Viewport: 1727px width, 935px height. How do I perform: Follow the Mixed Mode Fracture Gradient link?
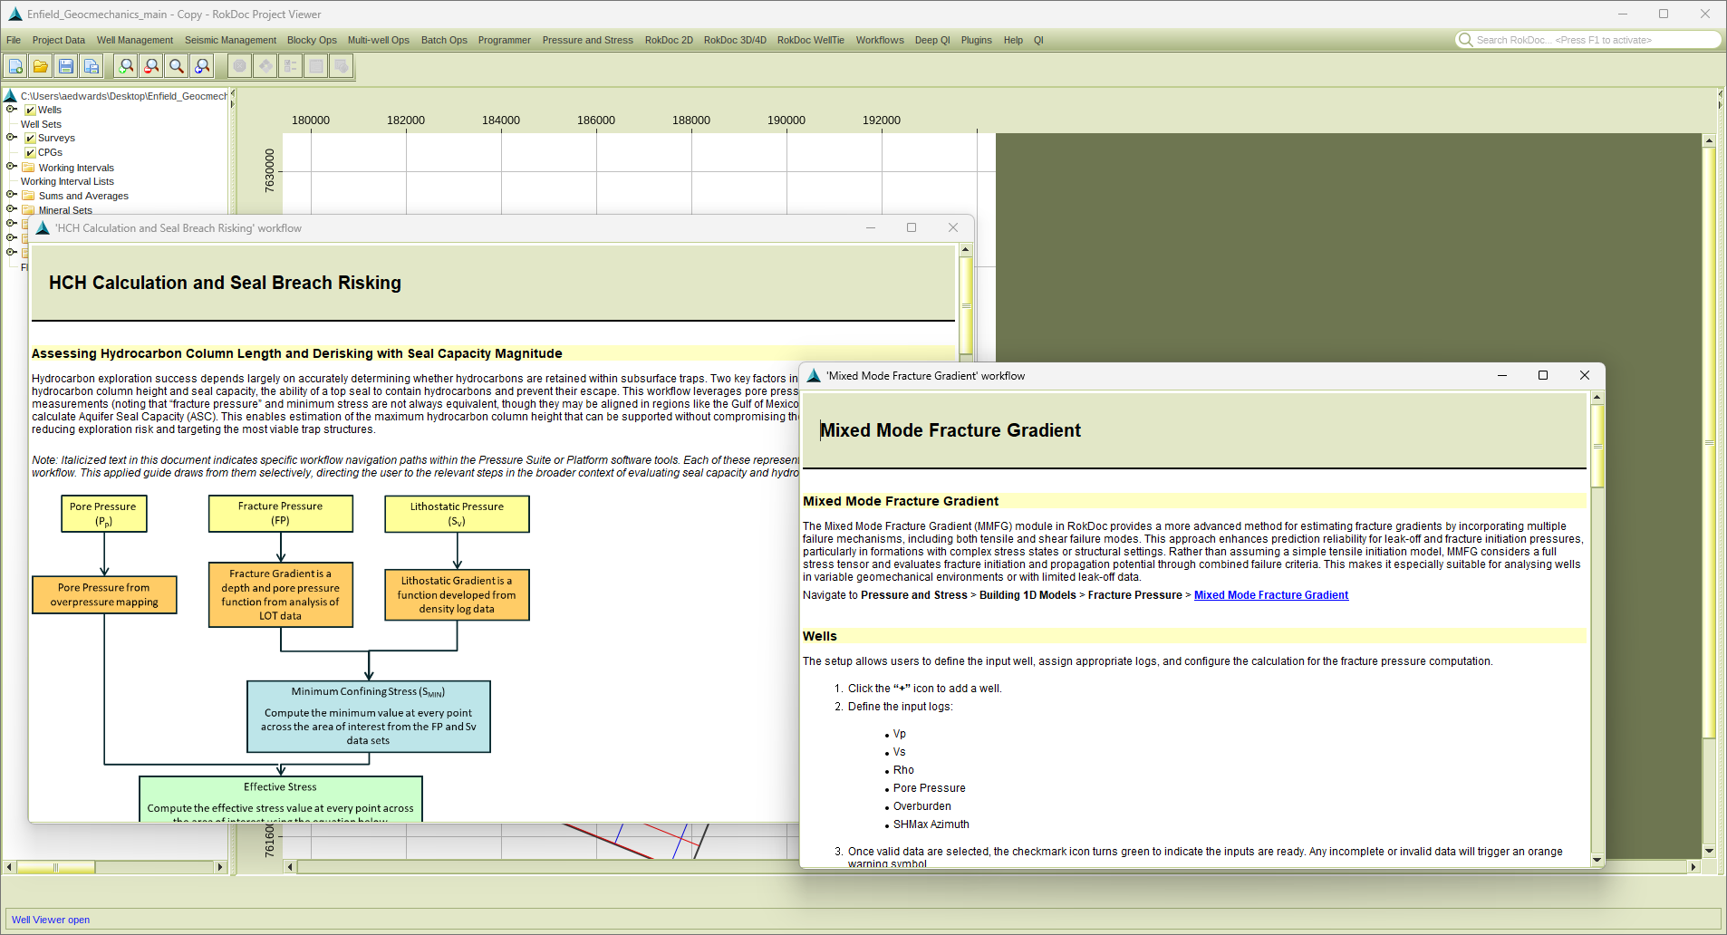1271,595
